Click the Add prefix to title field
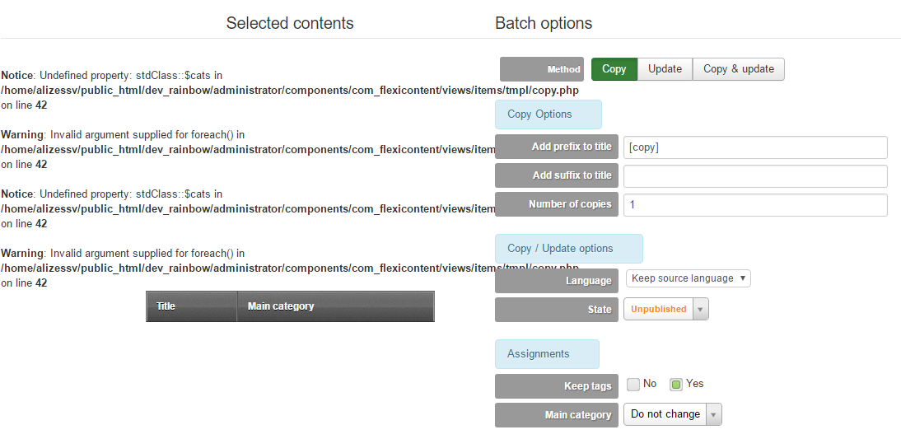This screenshot has width=901, height=439. [x=755, y=147]
